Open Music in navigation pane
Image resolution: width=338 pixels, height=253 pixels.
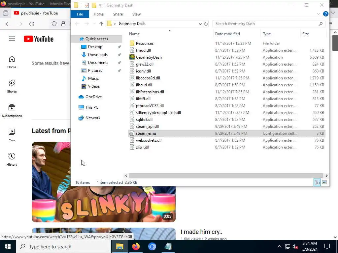93,78
